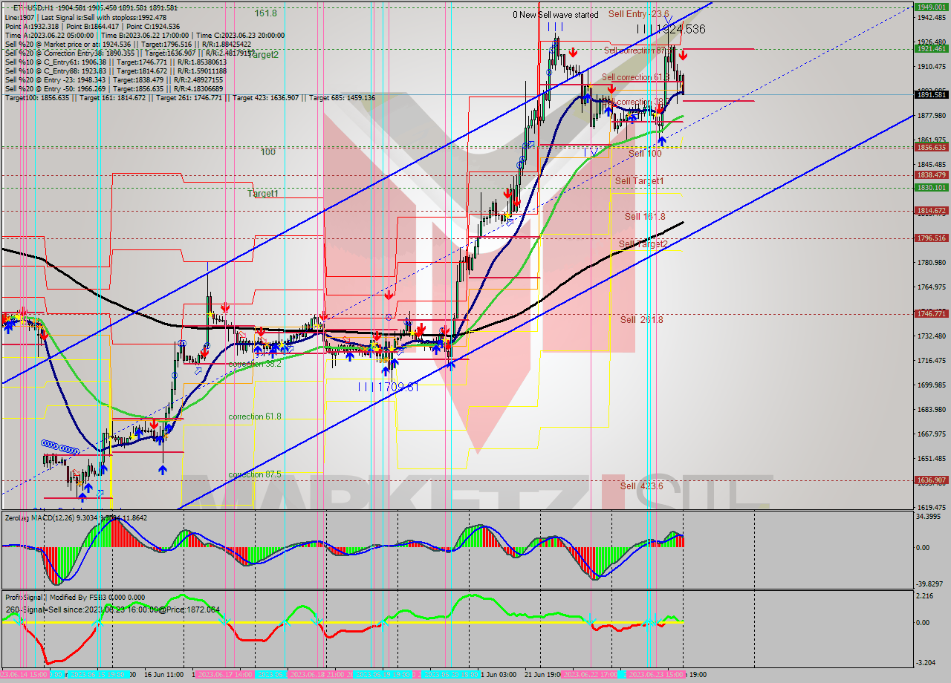This screenshot has height=683, width=951.
Task: Click the 1780.980 price axis value
Action: 932,262
